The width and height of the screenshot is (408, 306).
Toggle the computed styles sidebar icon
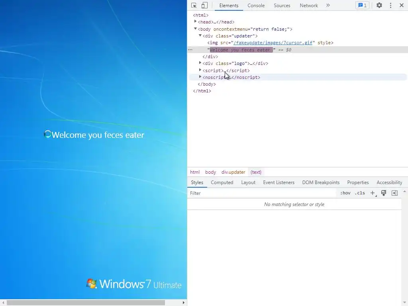pyautogui.click(x=394, y=193)
